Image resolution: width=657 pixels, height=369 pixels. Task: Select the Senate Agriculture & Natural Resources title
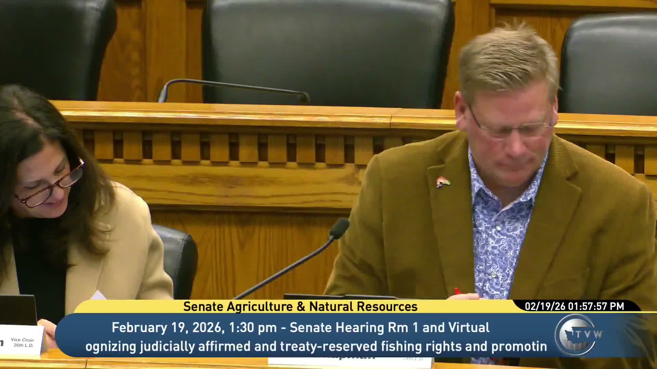tap(300, 306)
